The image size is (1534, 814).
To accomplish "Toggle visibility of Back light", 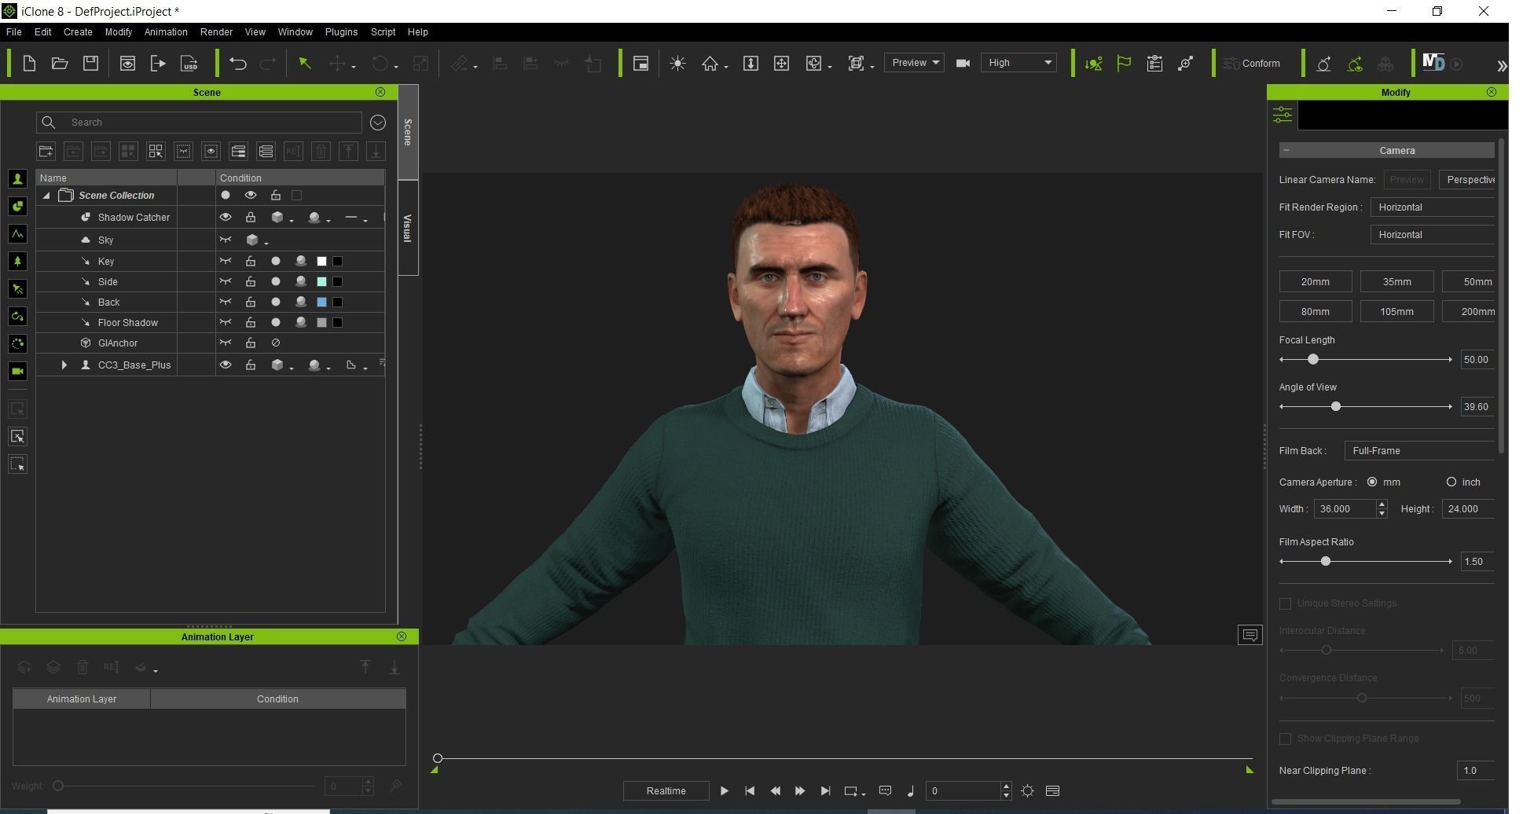I will [226, 302].
